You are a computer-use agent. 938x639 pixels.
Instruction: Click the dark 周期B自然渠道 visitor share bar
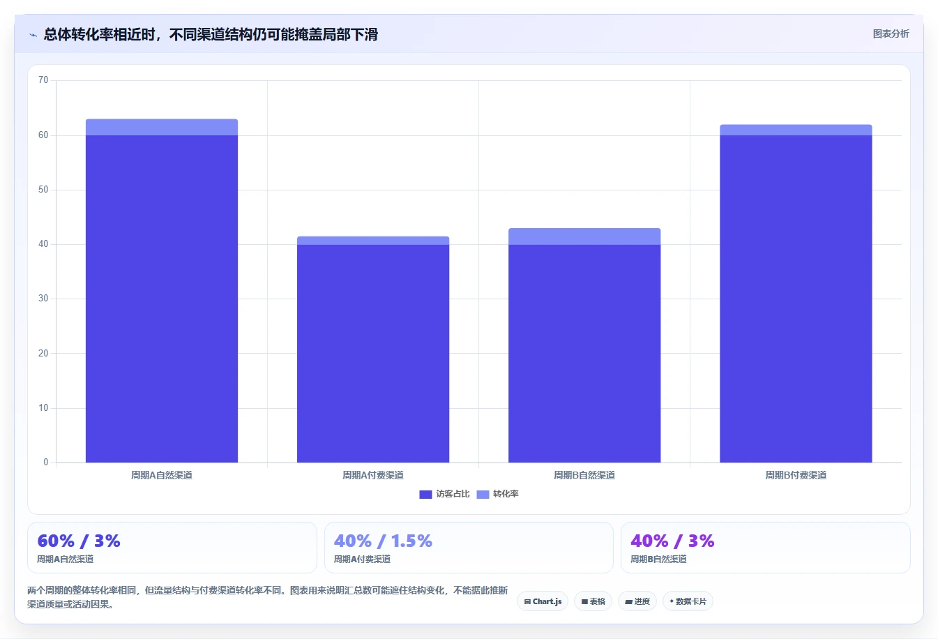(584, 353)
